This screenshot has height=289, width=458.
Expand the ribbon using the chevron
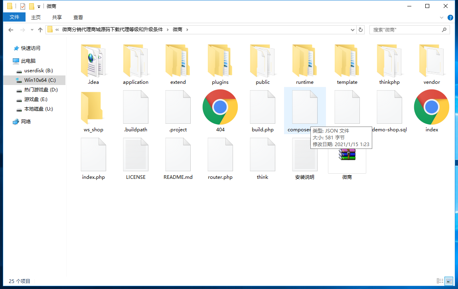click(442, 18)
